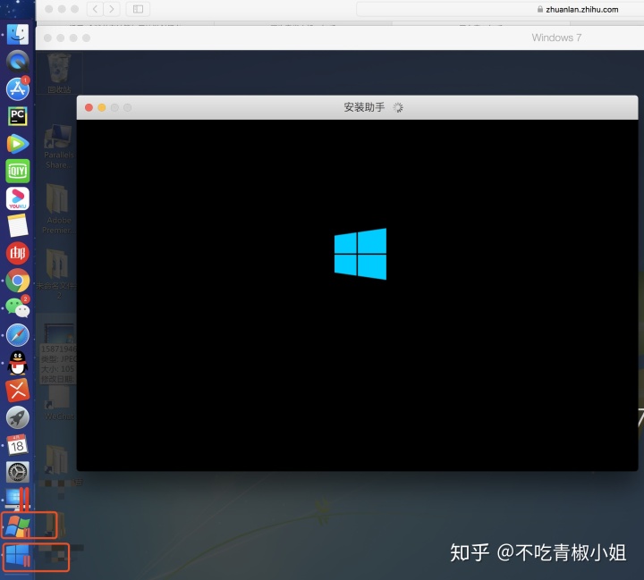
Task: Open the red postal mail app icon
Action: [x=18, y=253]
